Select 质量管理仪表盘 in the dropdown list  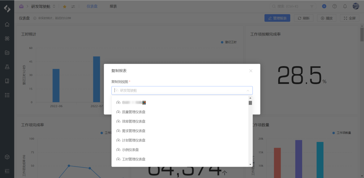(180, 112)
